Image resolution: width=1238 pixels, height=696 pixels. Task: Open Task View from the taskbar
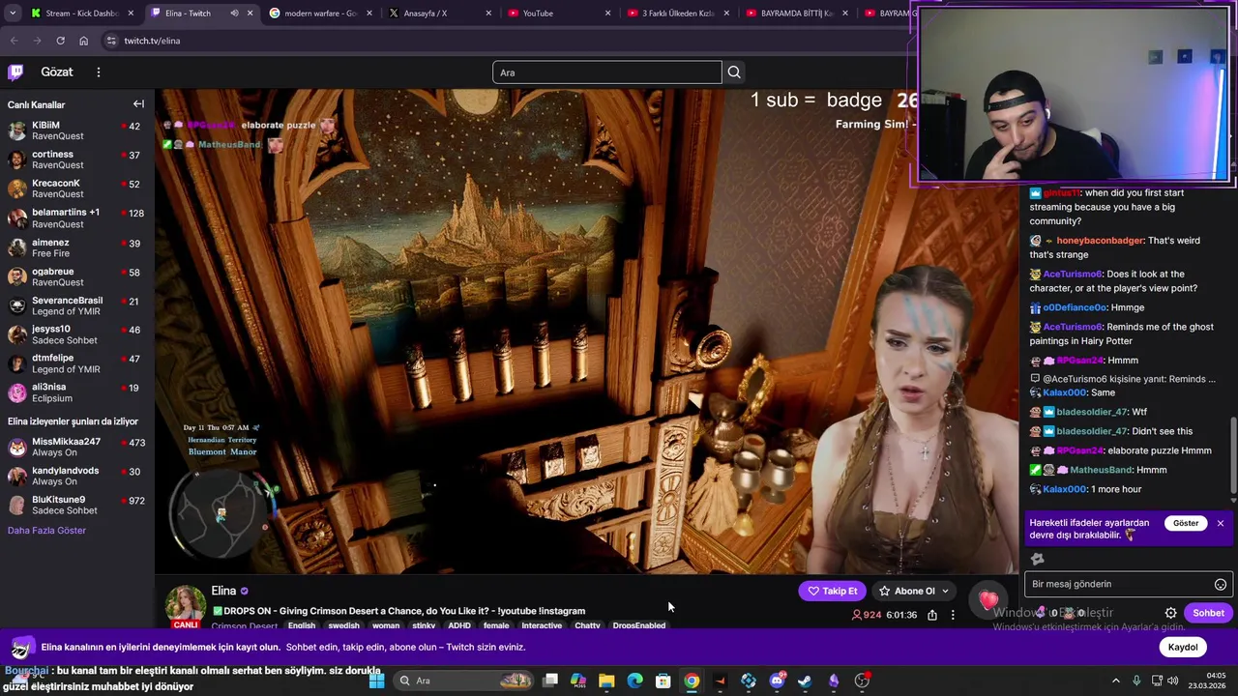pyautogui.click(x=550, y=681)
